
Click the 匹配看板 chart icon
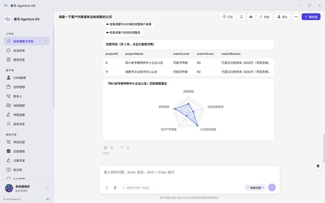coord(9,151)
